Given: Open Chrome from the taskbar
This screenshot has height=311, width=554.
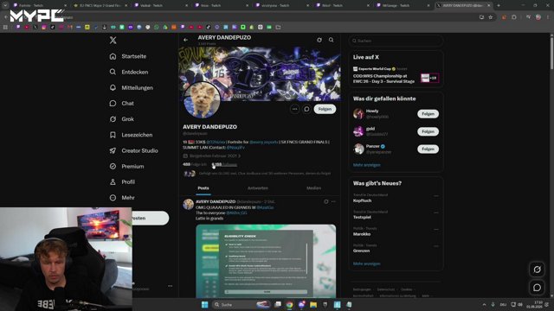Looking at the screenshot, I should point(290,305).
